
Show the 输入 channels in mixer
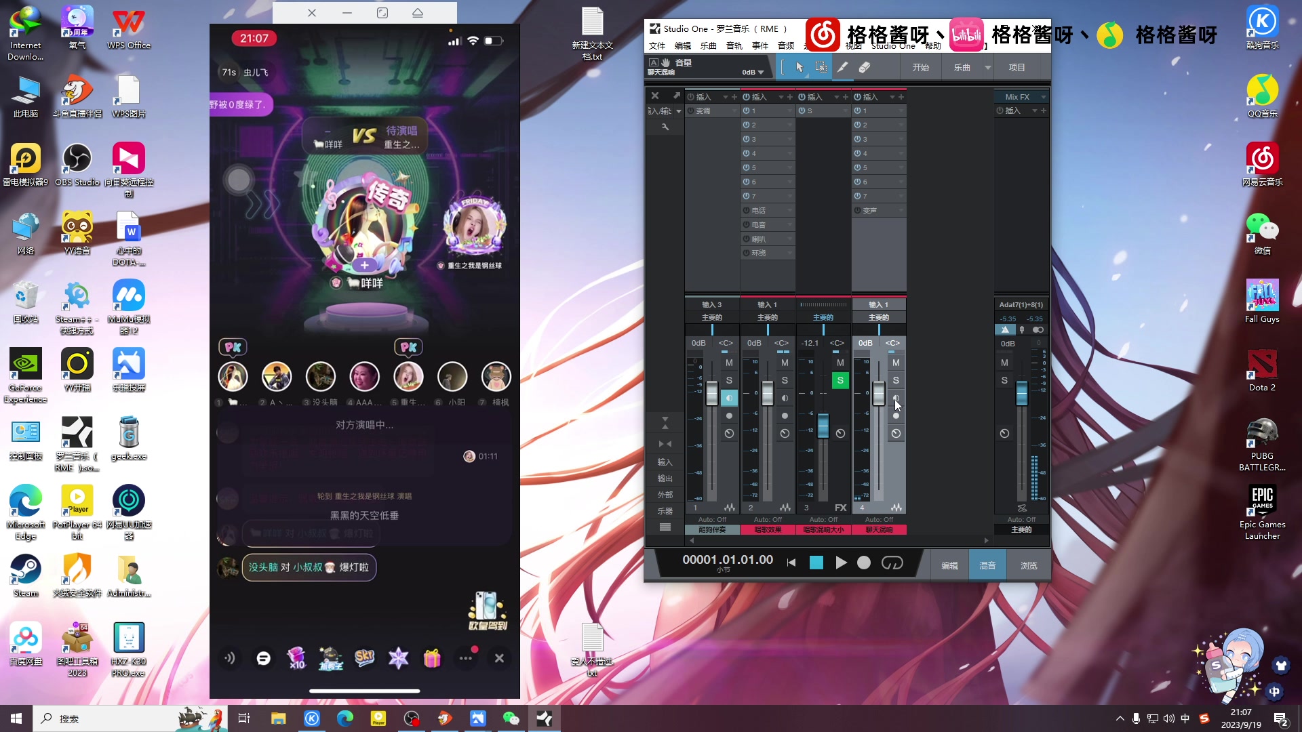(x=665, y=462)
